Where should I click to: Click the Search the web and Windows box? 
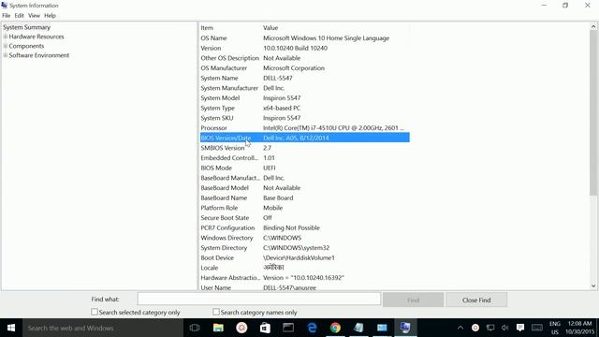coord(102,328)
